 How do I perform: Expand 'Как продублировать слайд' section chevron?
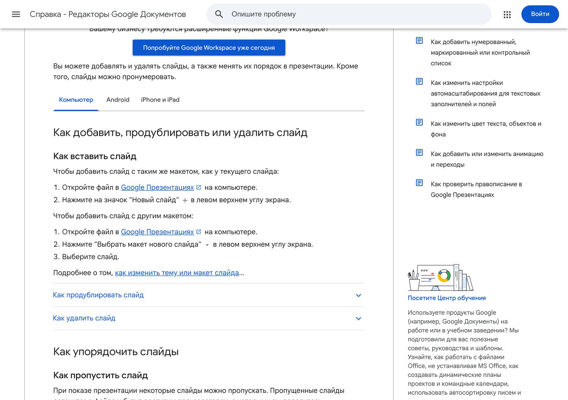pos(359,295)
